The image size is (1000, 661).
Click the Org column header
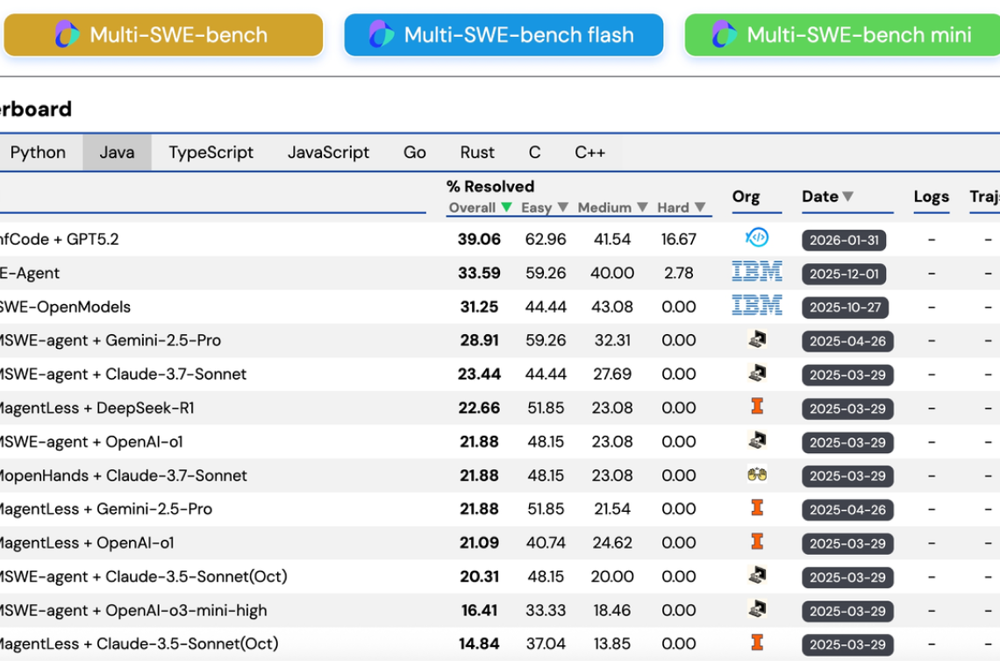click(x=746, y=196)
